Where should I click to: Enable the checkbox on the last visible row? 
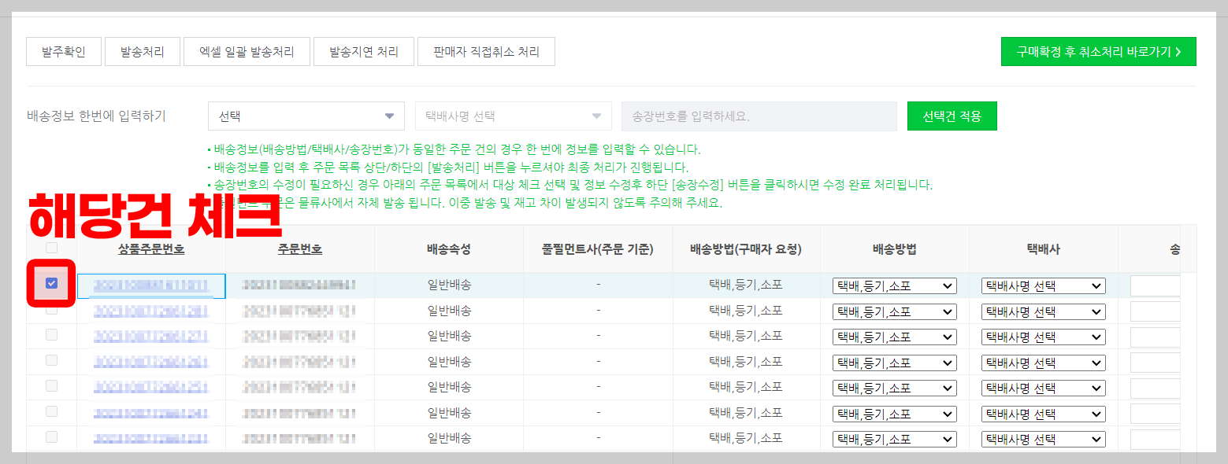(x=51, y=438)
